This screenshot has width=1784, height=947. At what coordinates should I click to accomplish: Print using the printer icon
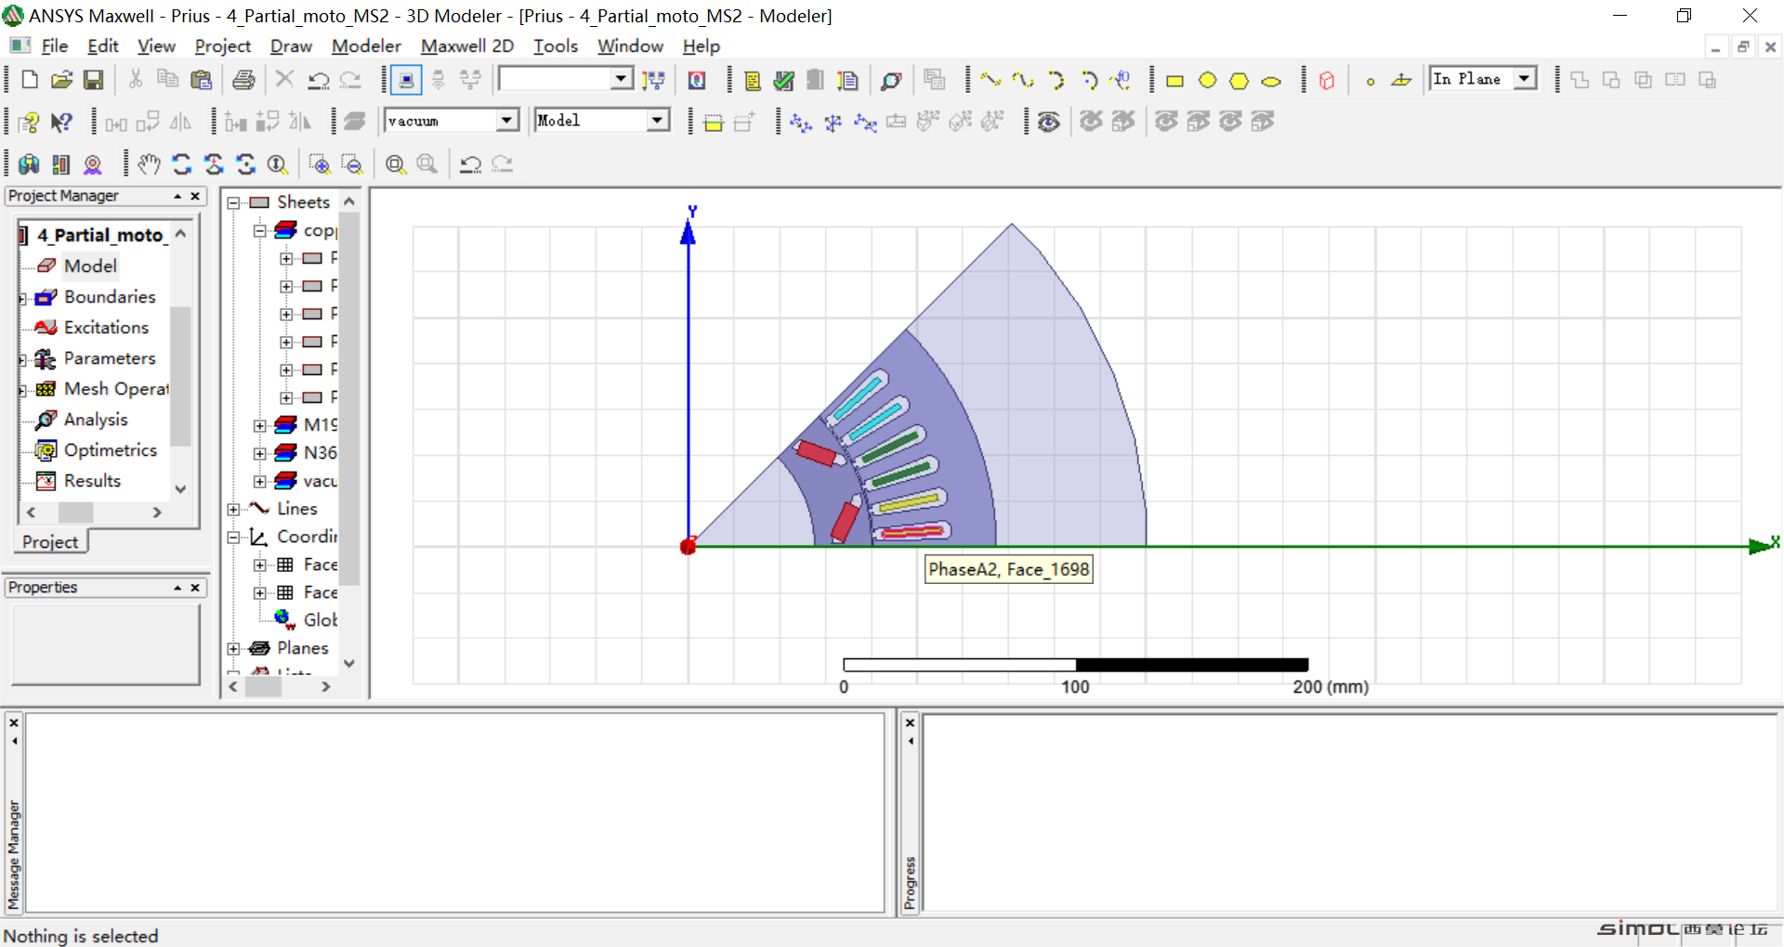click(243, 80)
